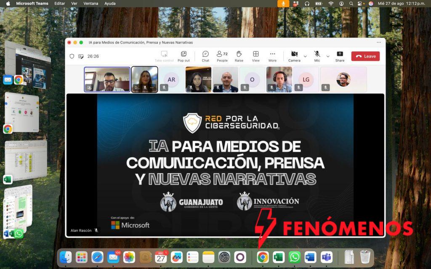Show the People list with 72 participants
431x269 pixels.
tap(222, 56)
